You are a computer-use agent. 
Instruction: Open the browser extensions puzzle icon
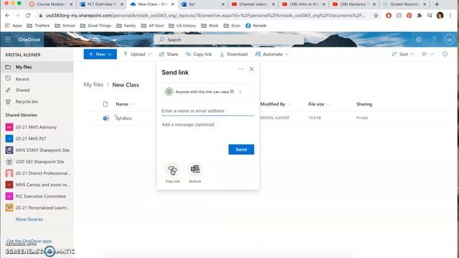pyautogui.click(x=419, y=16)
